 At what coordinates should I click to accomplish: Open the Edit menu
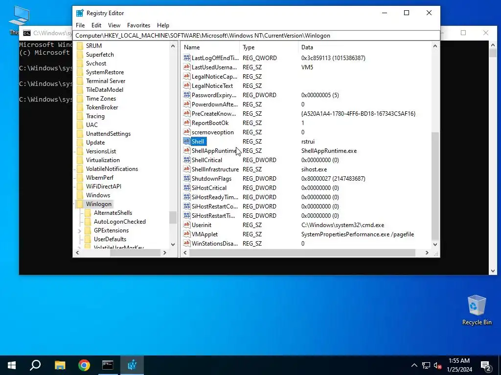pos(96,25)
